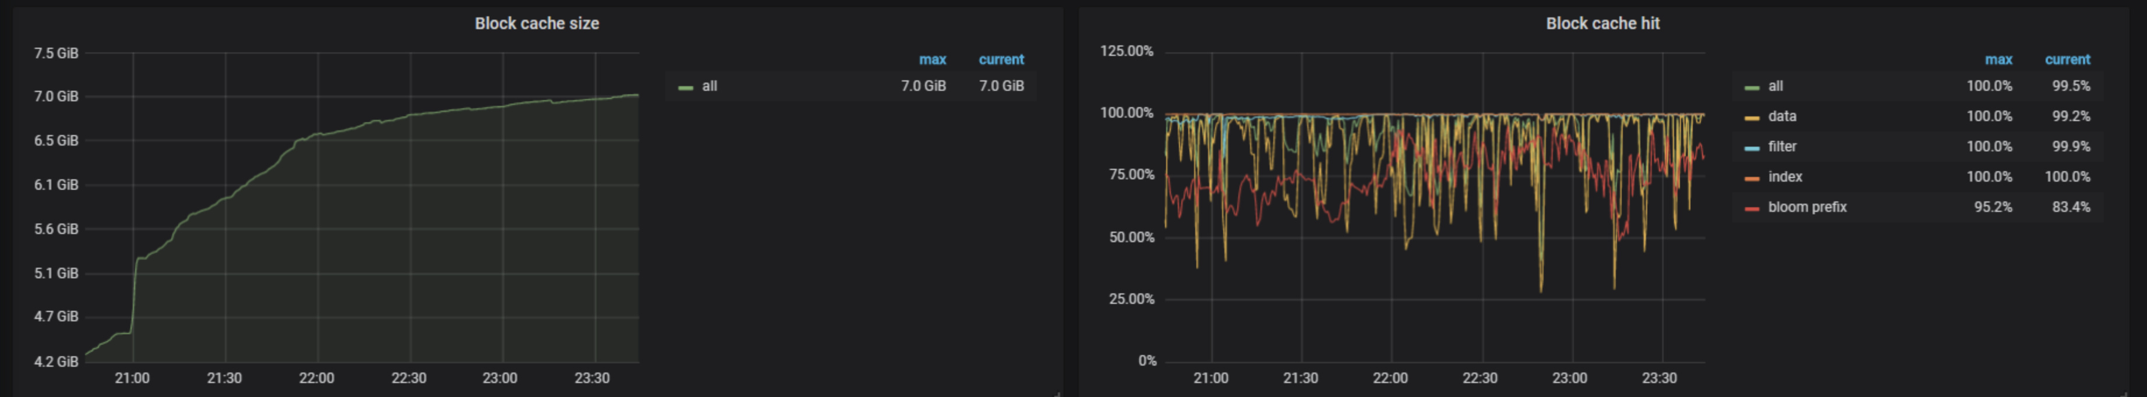Toggle the 'data' series label in legend
Screen dimensions: 2147x397
pos(1782,116)
